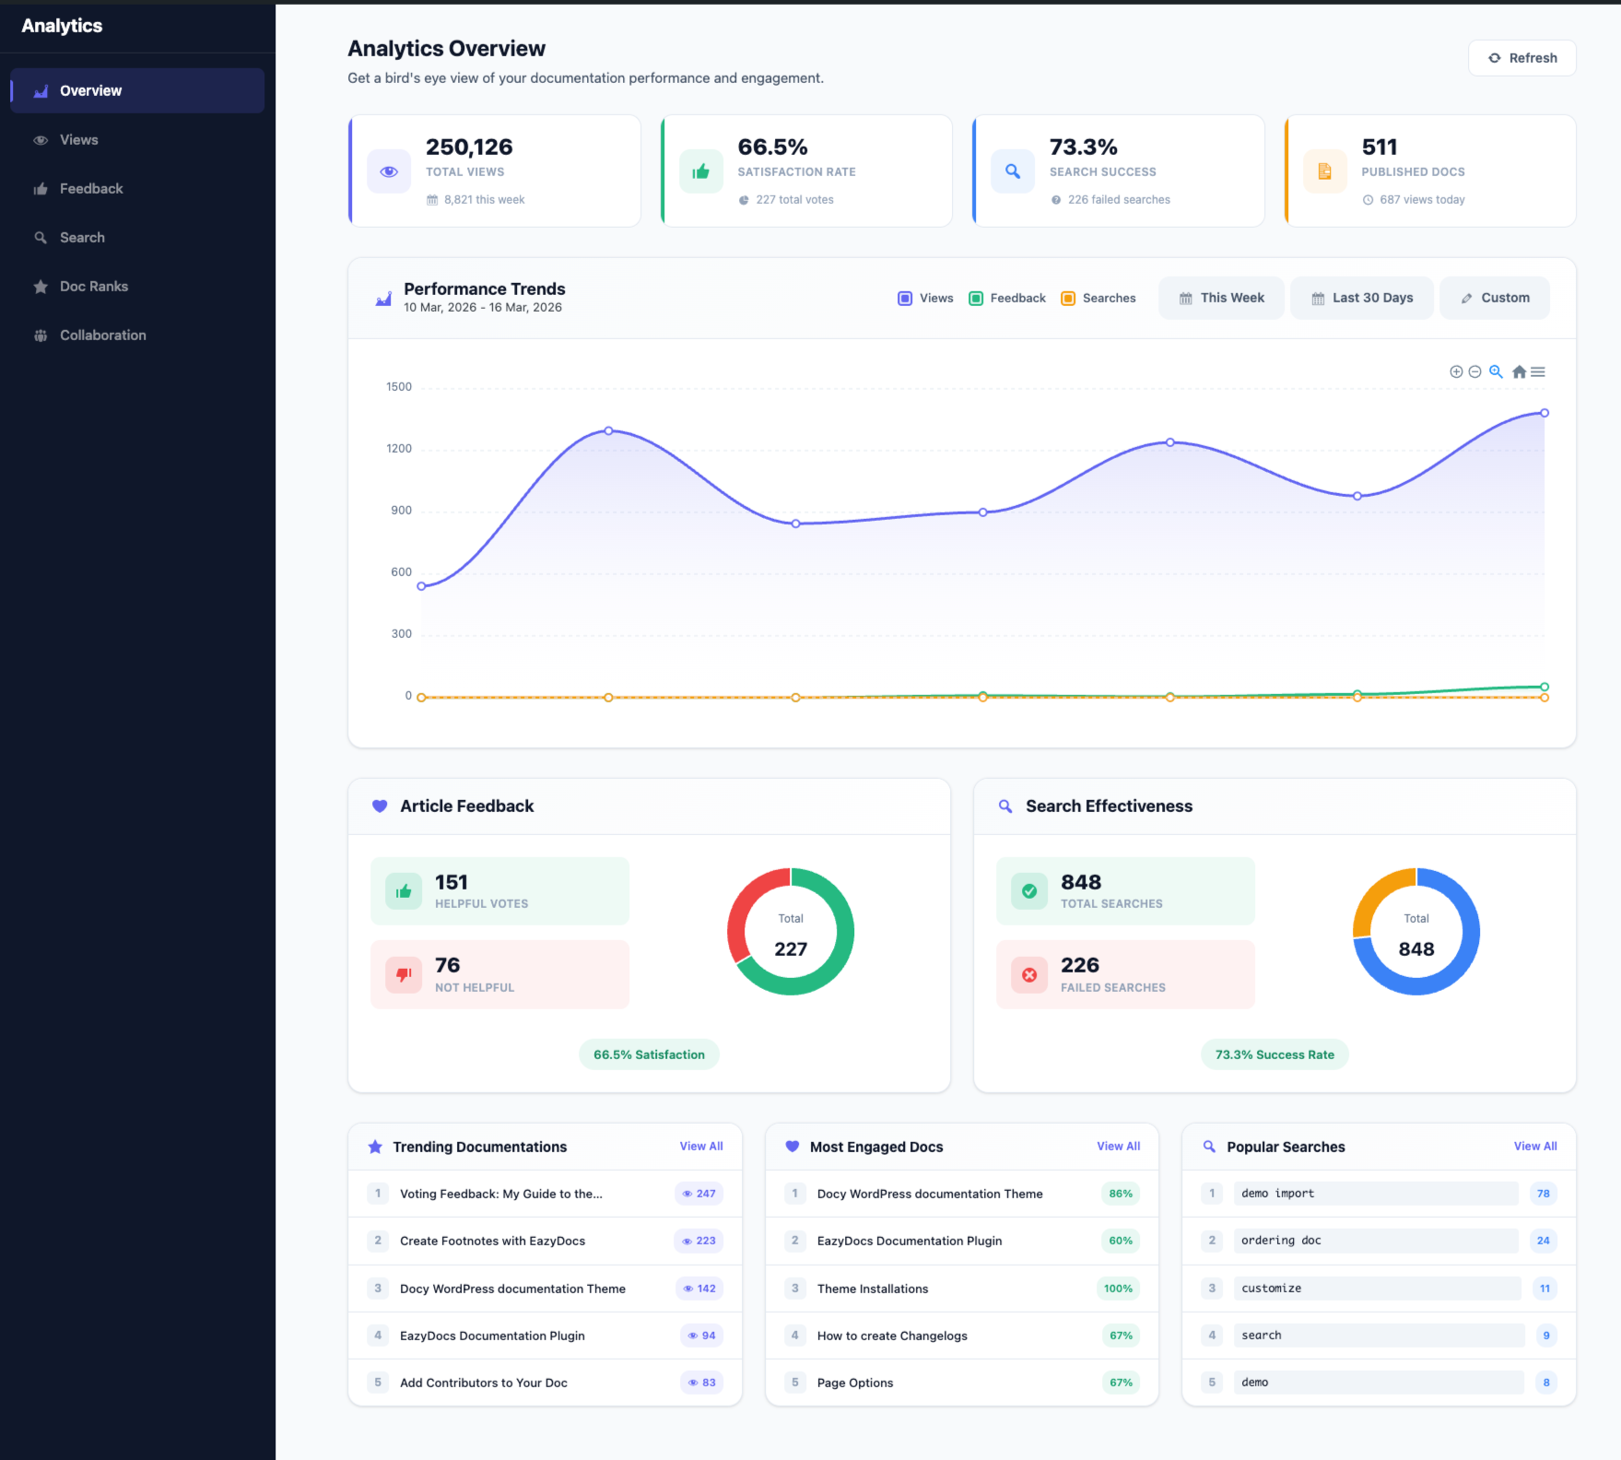Open the chart hamburger export menu
This screenshot has height=1460, width=1621.
pos(1538,371)
